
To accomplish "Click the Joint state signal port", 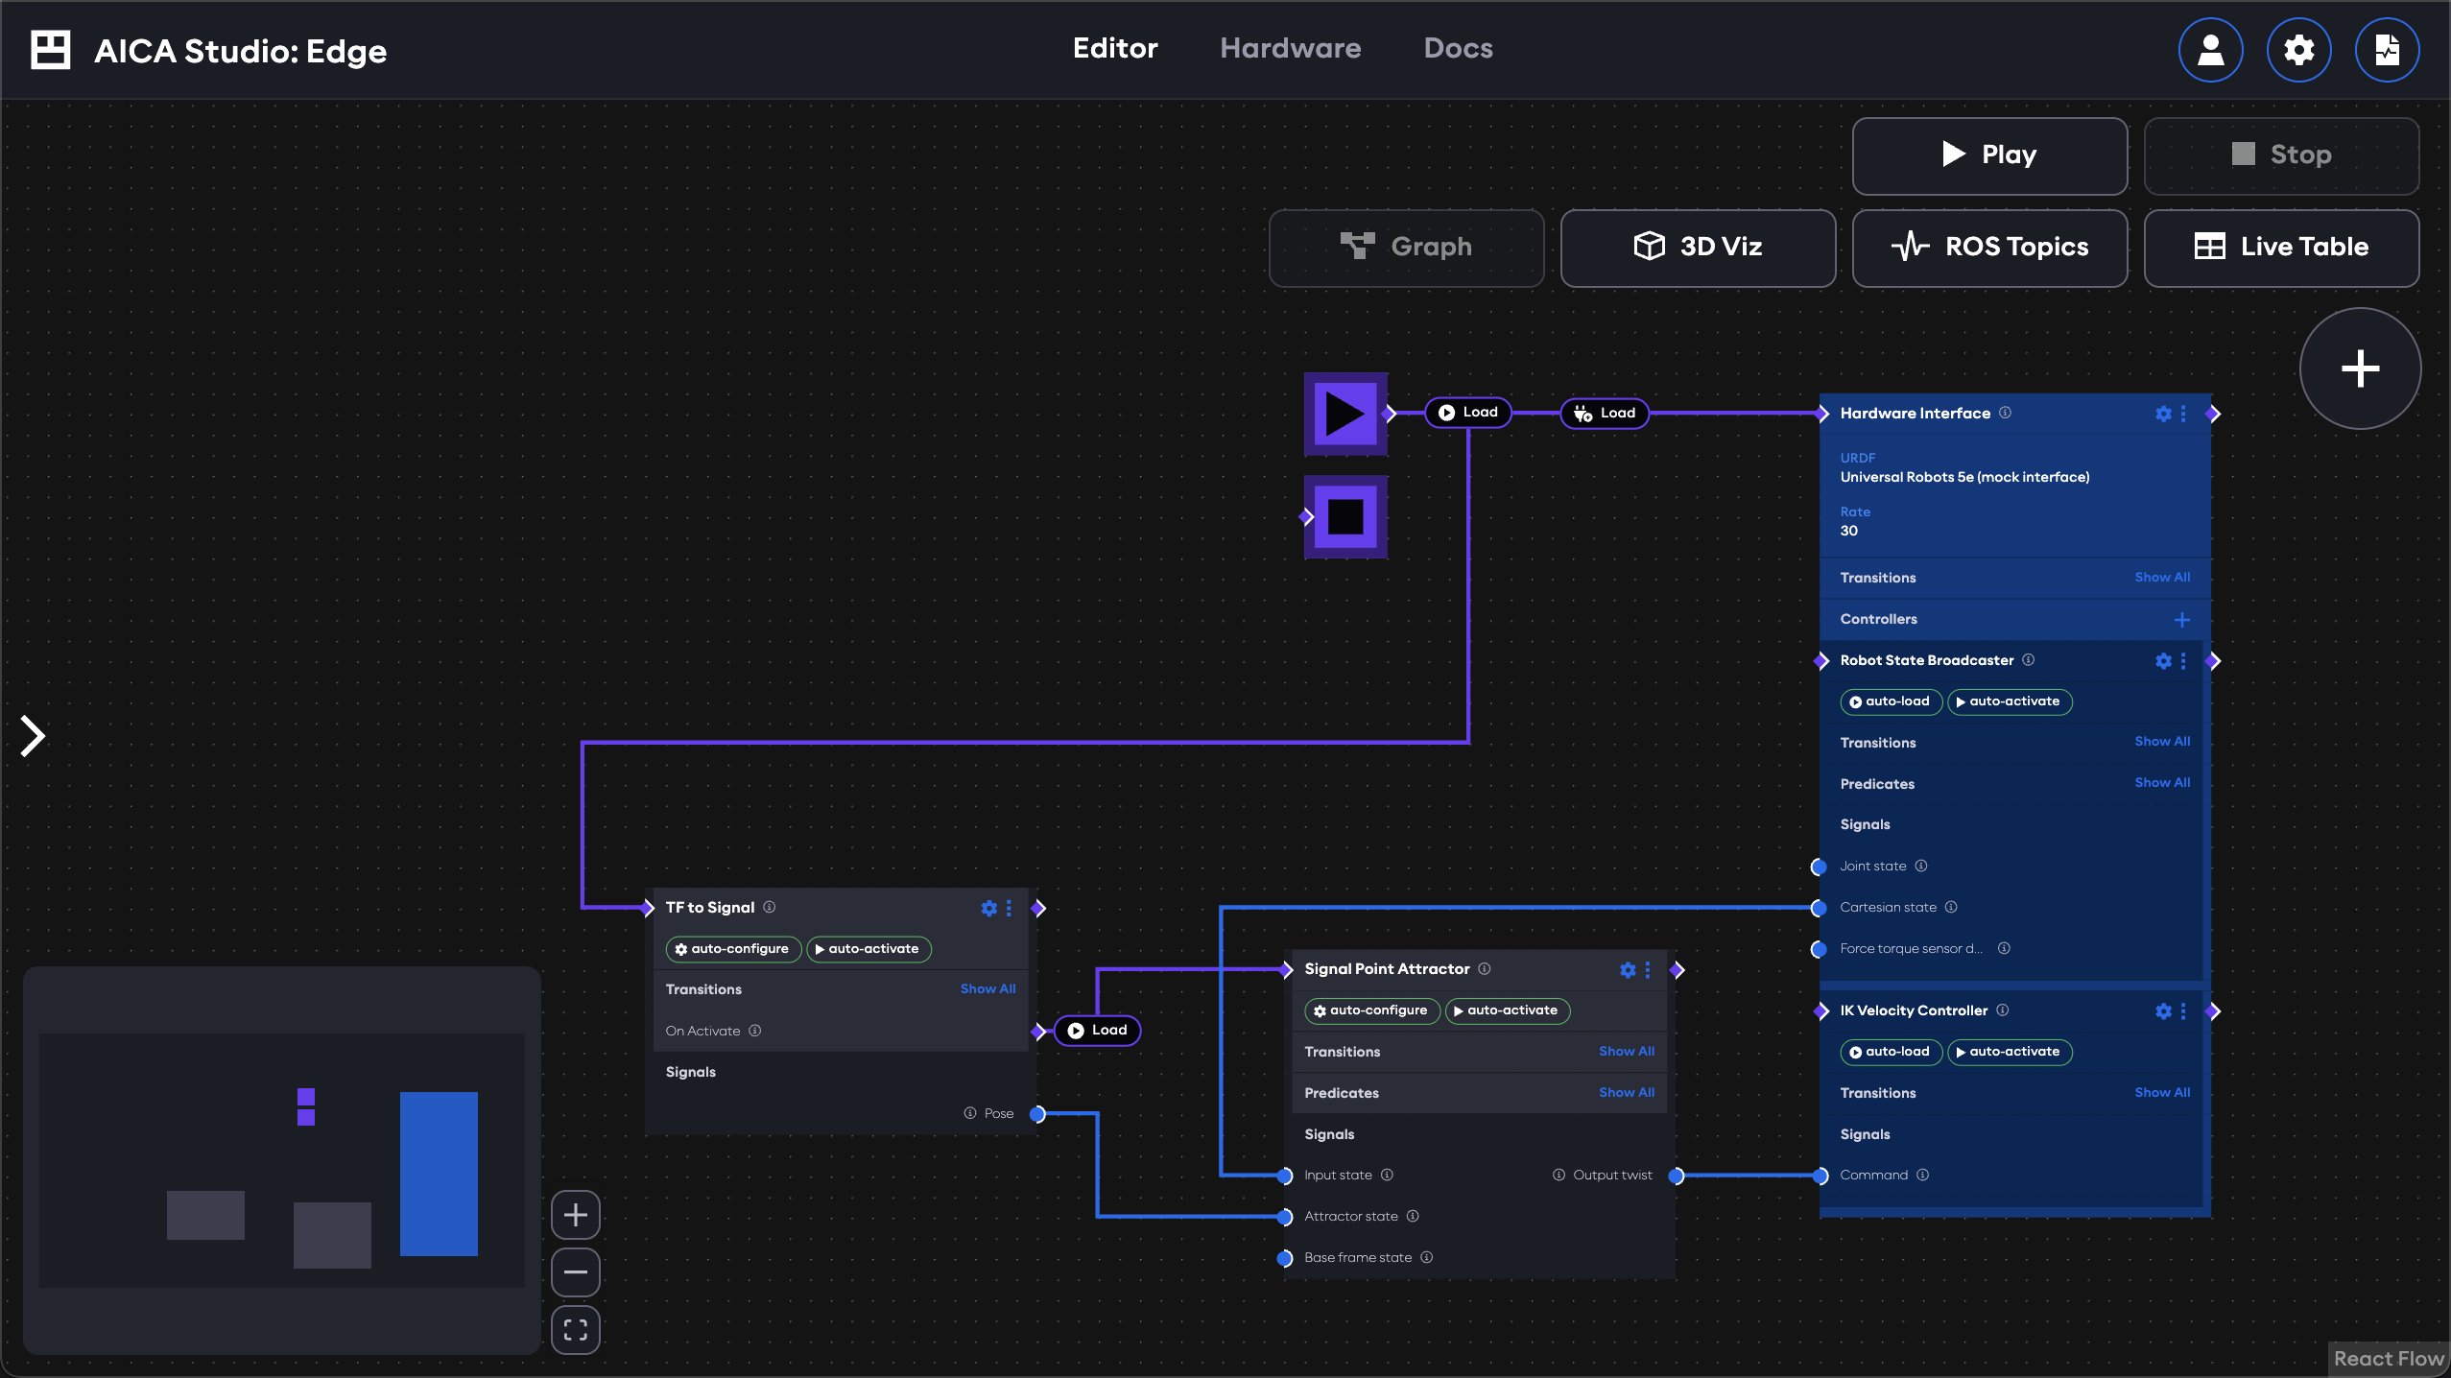I will click(1818, 867).
